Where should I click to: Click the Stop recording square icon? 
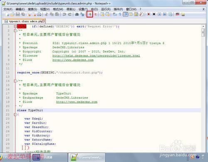154,14
